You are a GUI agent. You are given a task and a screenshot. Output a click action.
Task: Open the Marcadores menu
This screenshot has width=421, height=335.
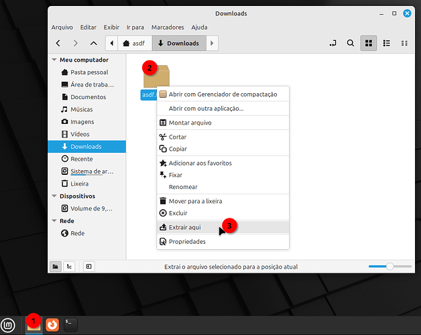(x=168, y=27)
